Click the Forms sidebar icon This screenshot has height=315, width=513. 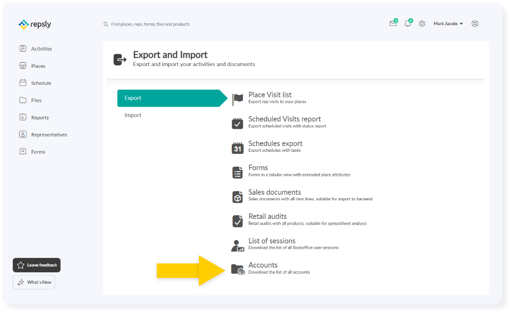pos(23,152)
